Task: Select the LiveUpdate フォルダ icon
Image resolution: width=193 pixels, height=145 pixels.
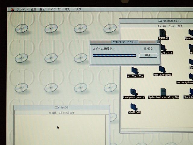Action: [134, 92]
